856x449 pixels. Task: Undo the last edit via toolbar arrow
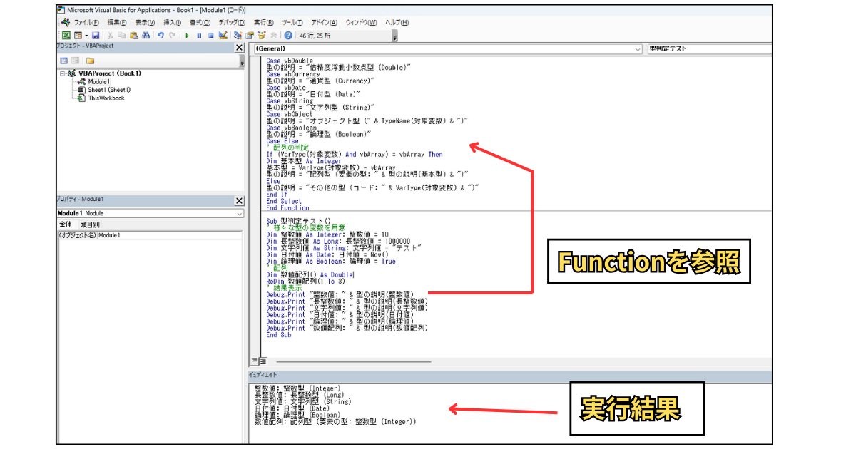160,35
